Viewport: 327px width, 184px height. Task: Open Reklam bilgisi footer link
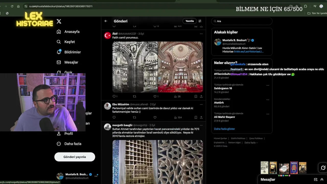pyautogui.click(x=235, y=143)
